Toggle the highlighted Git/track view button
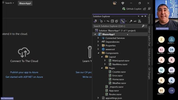This screenshot has width=178, height=100. click(x=123, y=21)
